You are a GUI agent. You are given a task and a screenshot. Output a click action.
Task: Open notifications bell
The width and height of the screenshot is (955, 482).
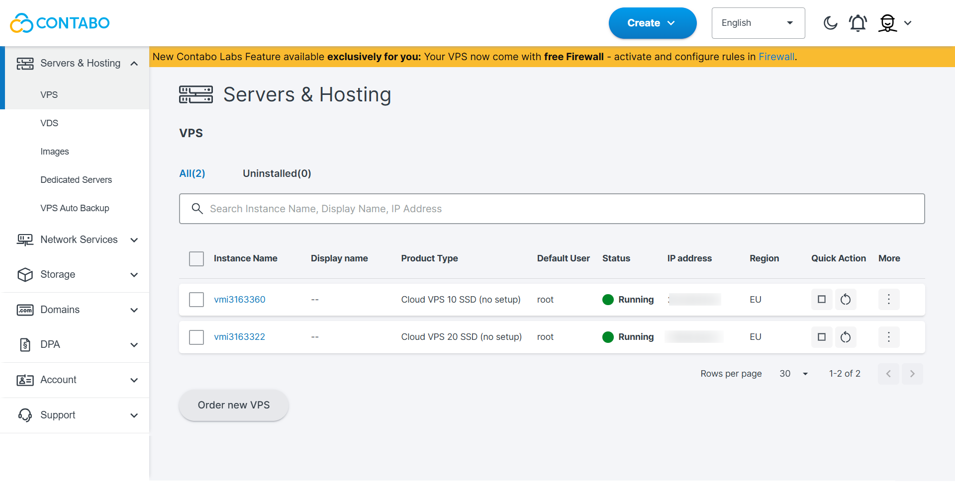[x=858, y=23]
